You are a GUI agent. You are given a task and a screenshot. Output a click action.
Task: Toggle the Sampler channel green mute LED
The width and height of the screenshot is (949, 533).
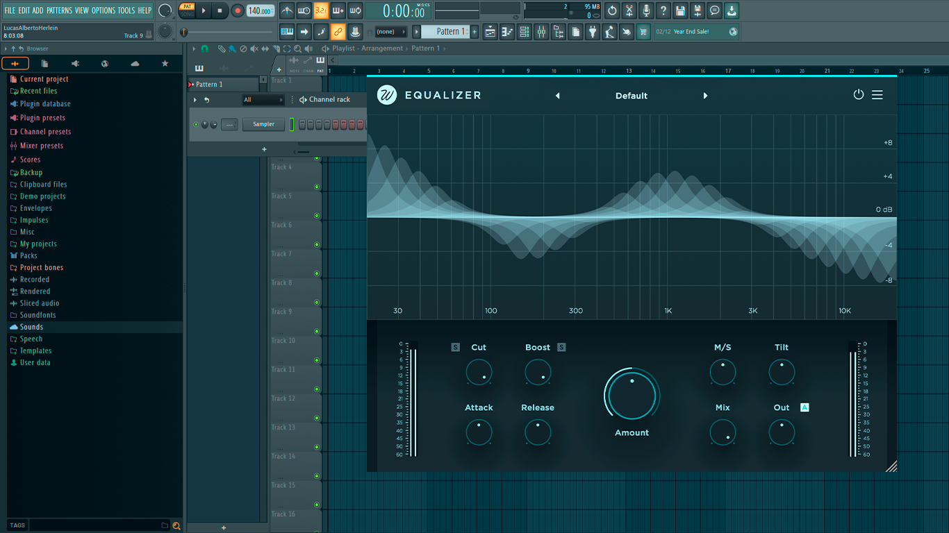(196, 124)
